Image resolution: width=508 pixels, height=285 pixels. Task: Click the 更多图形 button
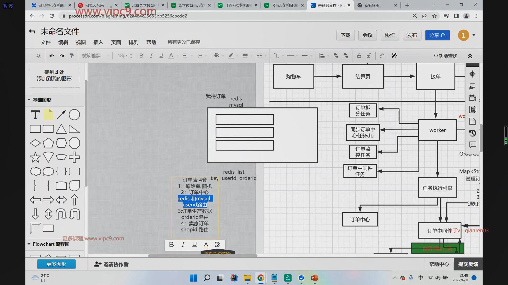click(56, 264)
